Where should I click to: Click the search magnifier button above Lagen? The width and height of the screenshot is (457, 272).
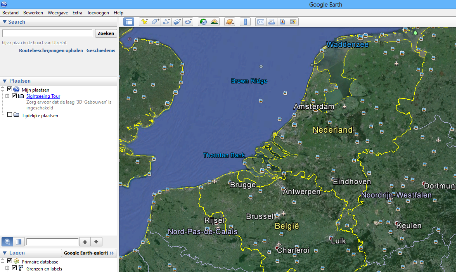7,242
